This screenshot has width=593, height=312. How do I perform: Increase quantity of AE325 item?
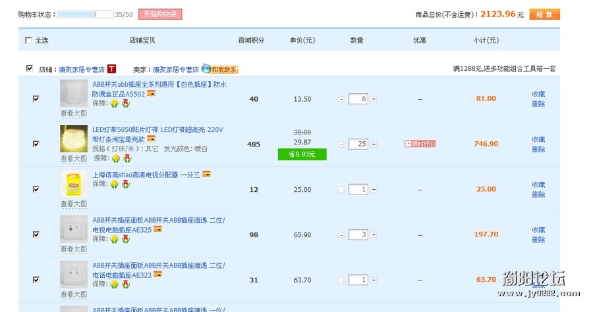coord(374,234)
